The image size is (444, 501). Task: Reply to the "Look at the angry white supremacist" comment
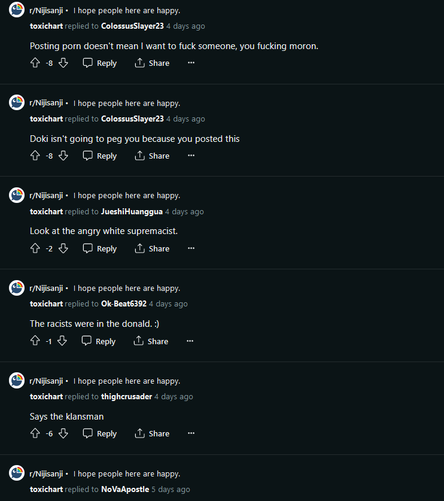click(100, 248)
